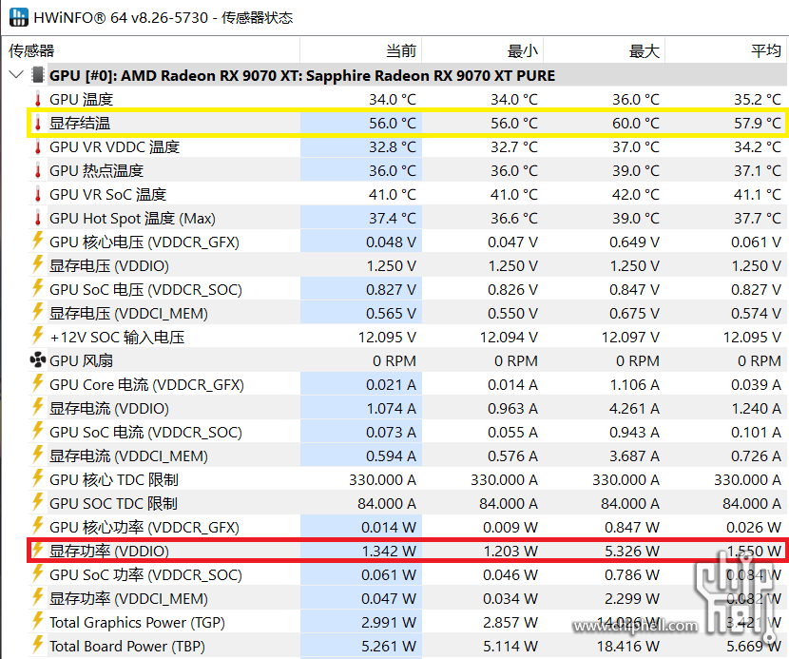Click the 2.991 W current Total Graphics Power

[389, 622]
